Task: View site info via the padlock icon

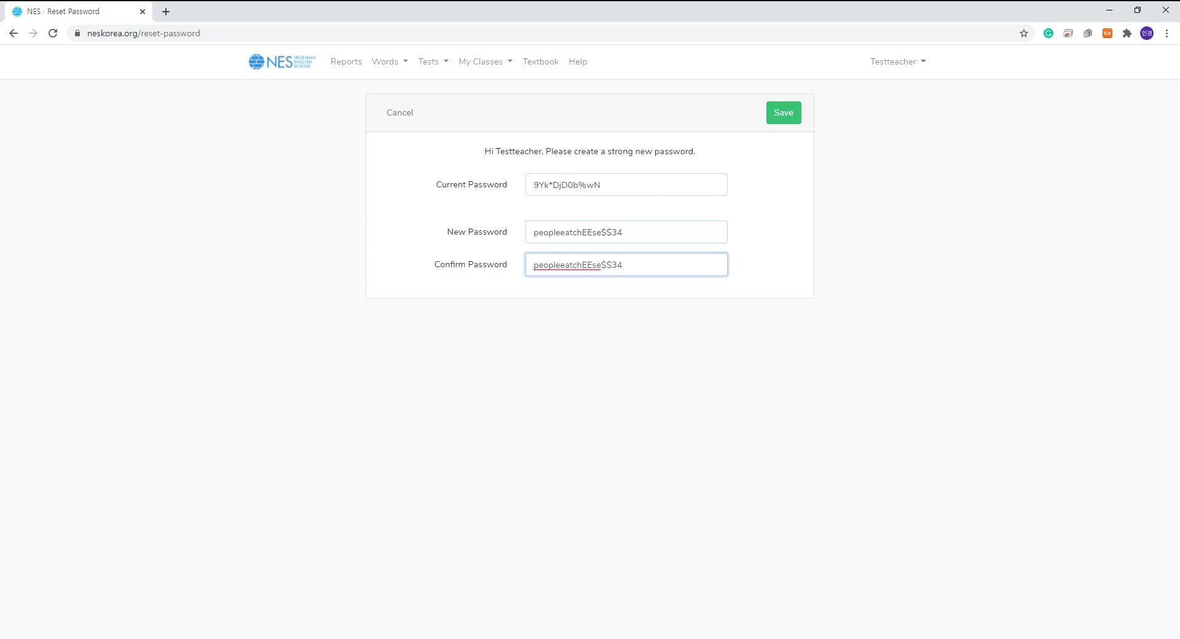Action: 77,33
